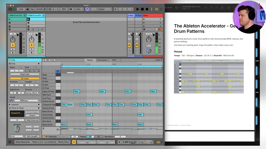
Task: Toggle return track A activator
Action: tap(129, 45)
